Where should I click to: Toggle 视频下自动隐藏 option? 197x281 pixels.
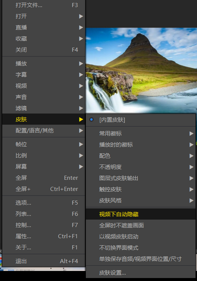click(141, 214)
